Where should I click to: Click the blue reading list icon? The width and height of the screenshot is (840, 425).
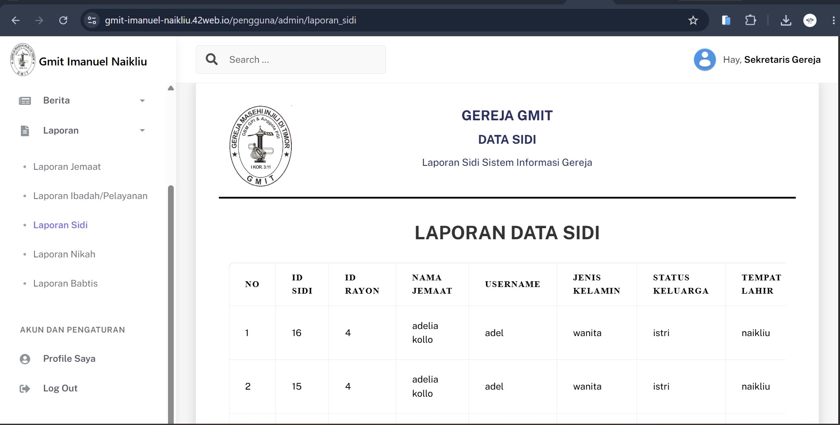[x=726, y=20]
